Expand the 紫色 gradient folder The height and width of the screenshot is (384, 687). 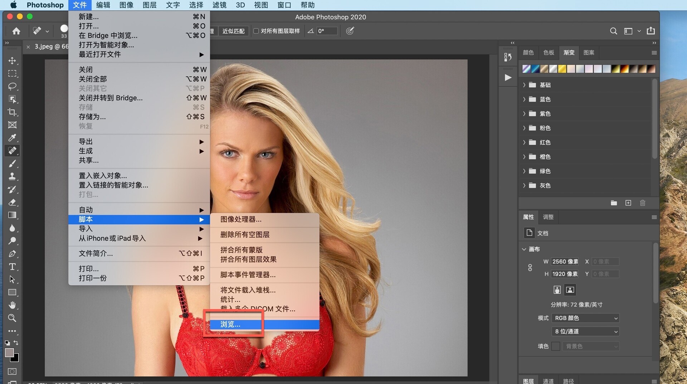[524, 113]
